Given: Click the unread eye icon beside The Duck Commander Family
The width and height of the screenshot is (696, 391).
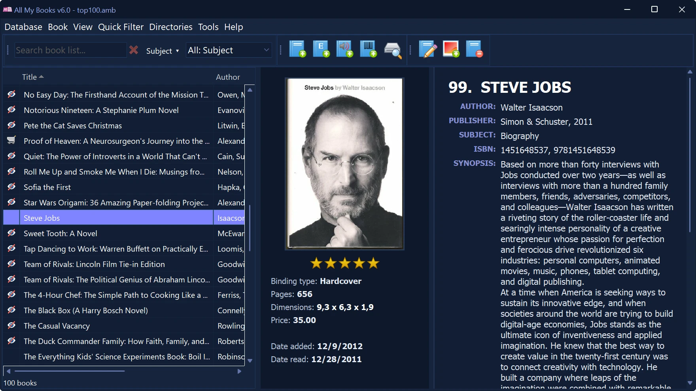Looking at the screenshot, I should (x=11, y=340).
